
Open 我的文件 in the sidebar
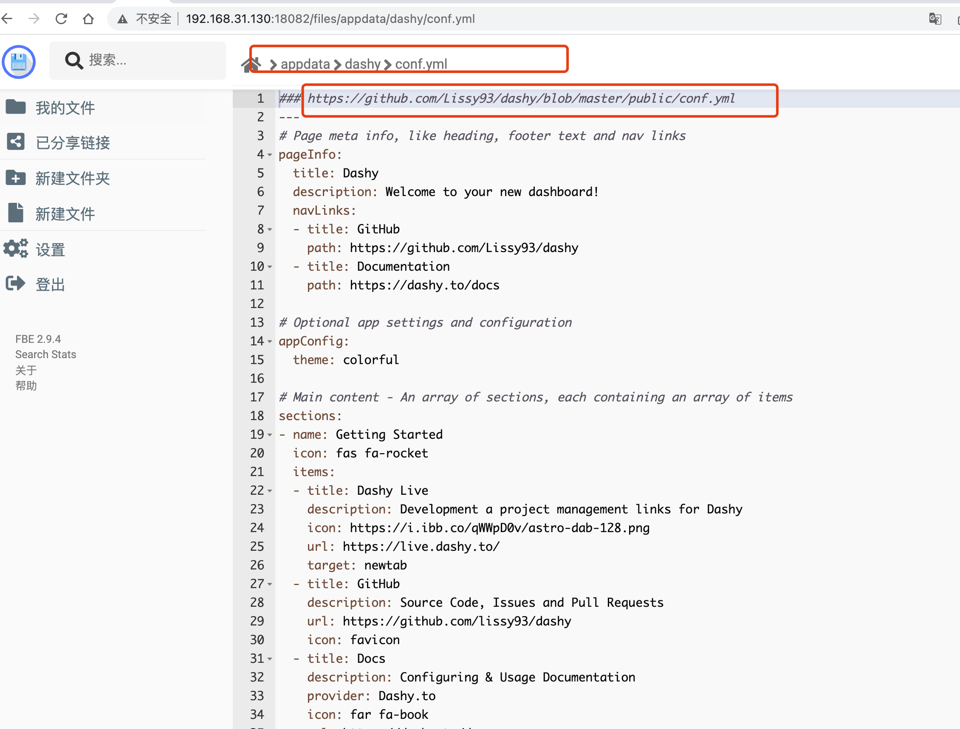(65, 108)
